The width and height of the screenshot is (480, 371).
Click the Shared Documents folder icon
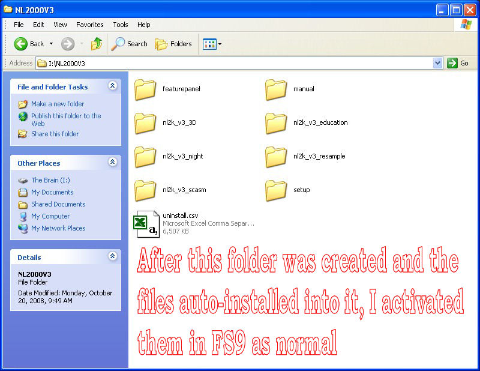23,204
